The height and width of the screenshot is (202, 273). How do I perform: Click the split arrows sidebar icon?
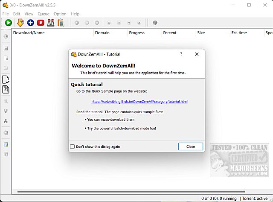(x=6, y=121)
